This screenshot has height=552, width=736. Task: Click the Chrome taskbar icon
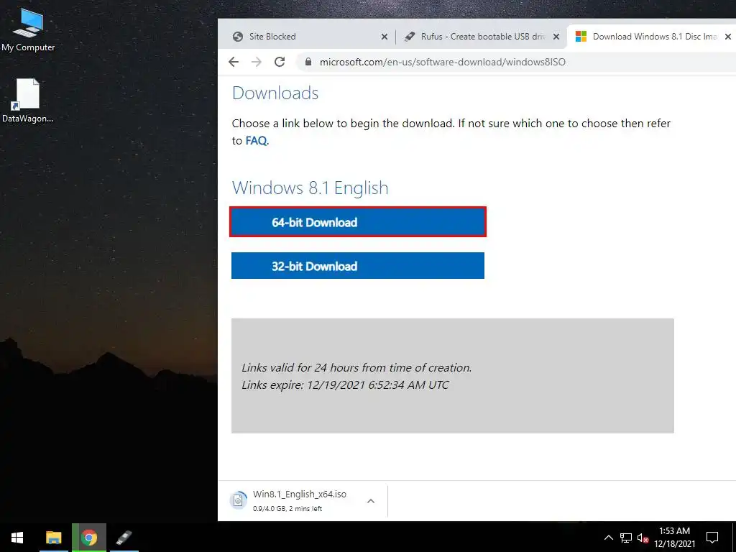click(x=88, y=538)
